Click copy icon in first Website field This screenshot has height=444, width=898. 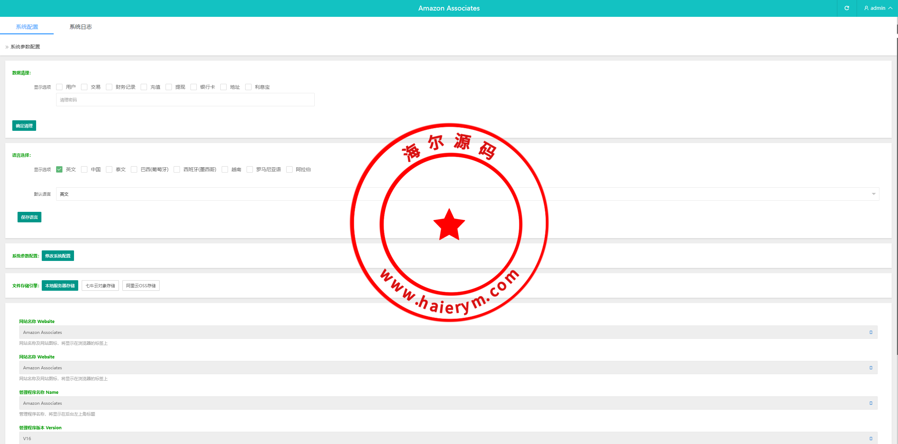pyautogui.click(x=871, y=332)
